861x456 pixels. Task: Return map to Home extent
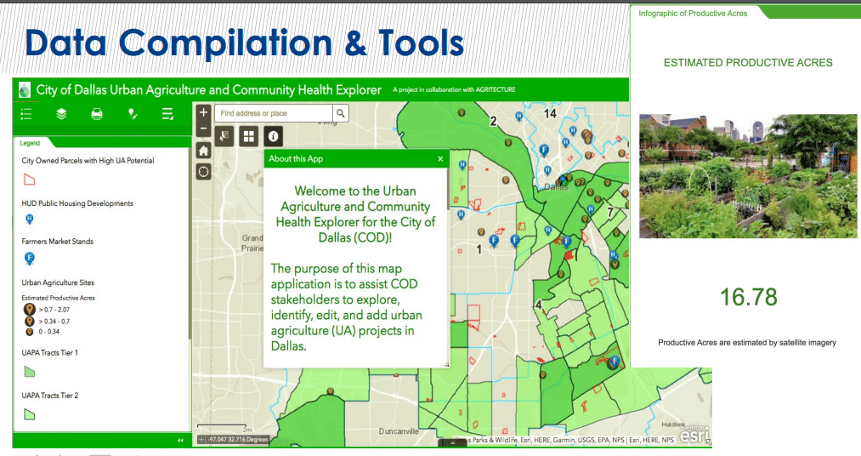(x=203, y=150)
